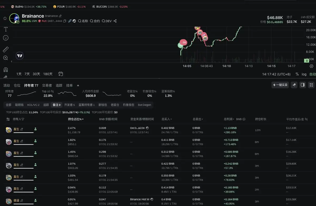Toggle the side panel layout icon
The image size is (316, 206).
coord(303,85)
